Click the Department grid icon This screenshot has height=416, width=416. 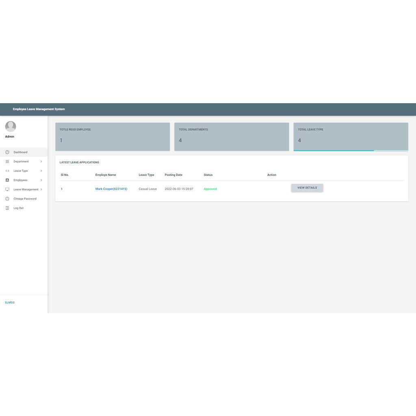(7, 162)
